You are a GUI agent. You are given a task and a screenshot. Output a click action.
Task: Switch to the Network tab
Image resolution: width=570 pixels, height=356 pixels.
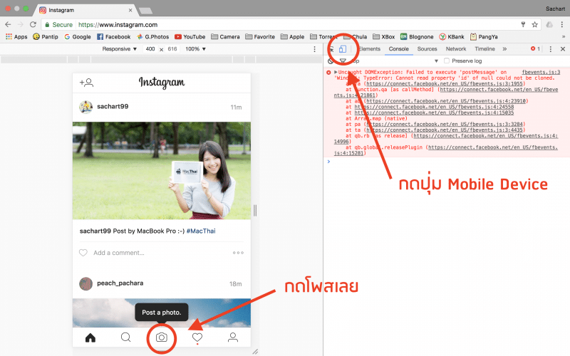(x=456, y=49)
